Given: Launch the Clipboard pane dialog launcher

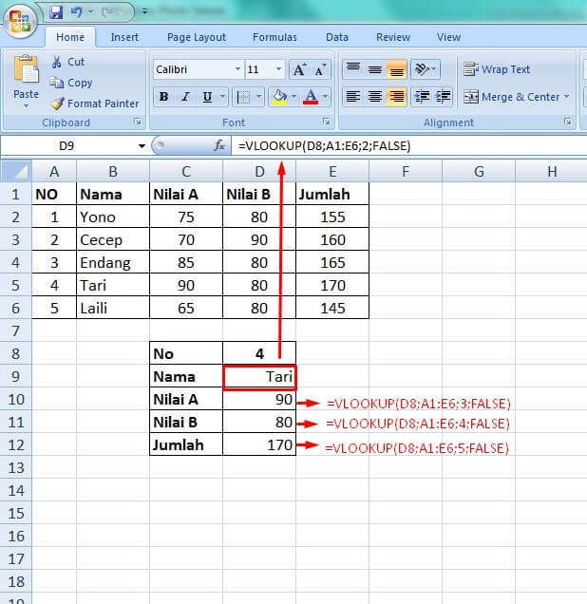Looking at the screenshot, I should (138, 122).
